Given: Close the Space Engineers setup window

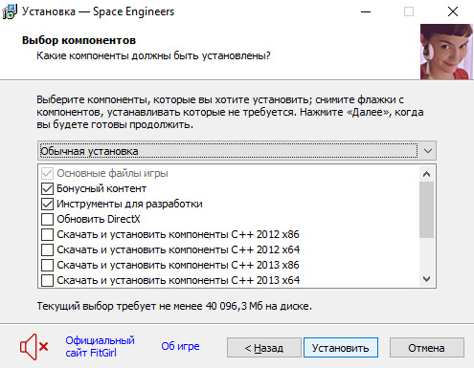Looking at the screenshot, I should point(453,11).
